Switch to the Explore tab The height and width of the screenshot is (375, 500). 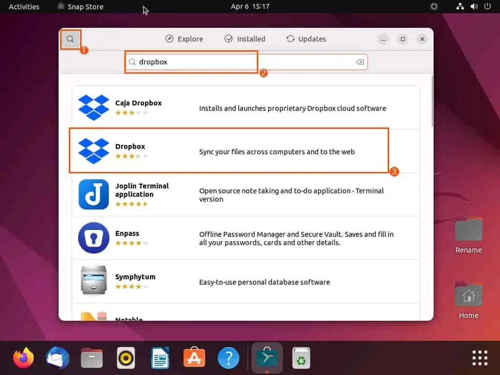184,39
